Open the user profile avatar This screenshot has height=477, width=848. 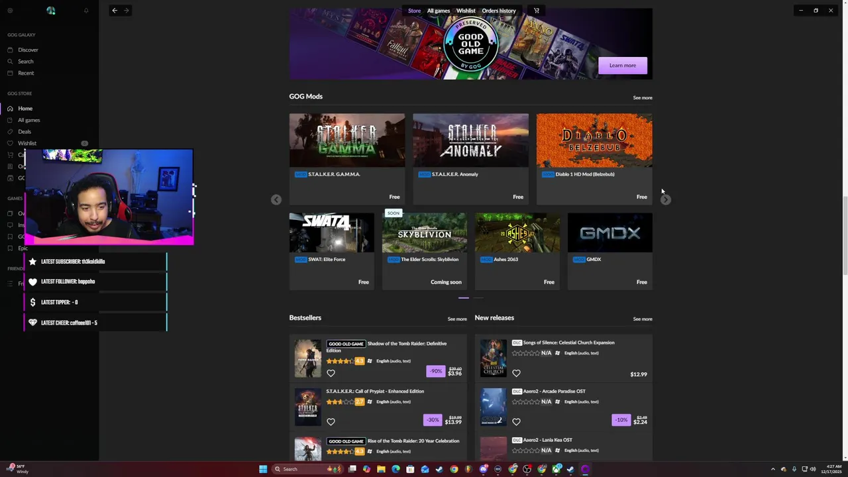click(51, 11)
